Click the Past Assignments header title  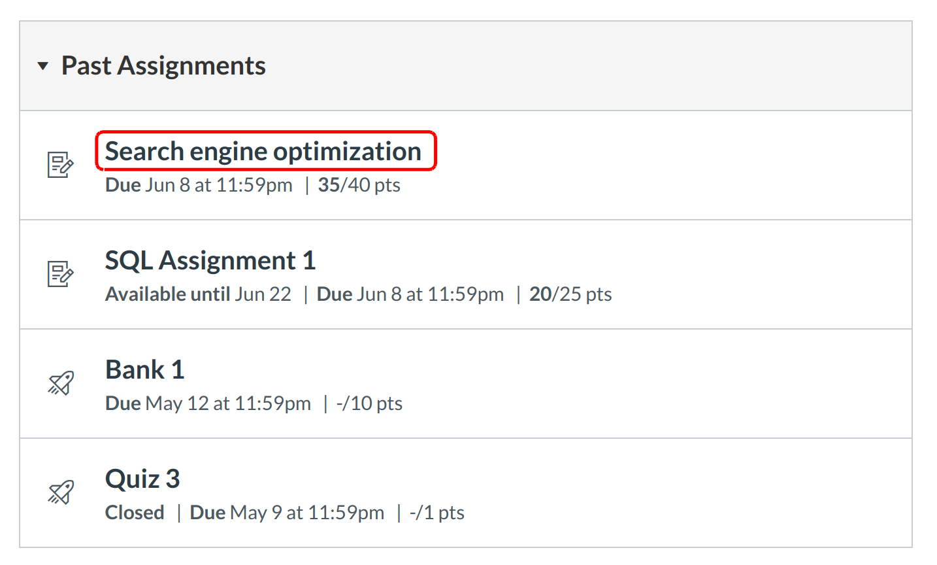(x=163, y=66)
